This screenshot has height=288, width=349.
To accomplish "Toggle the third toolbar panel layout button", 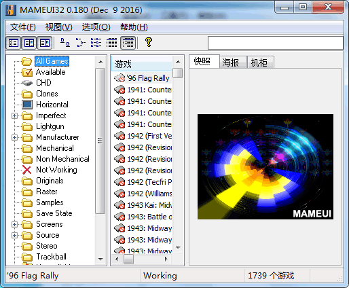I will click(45, 43).
